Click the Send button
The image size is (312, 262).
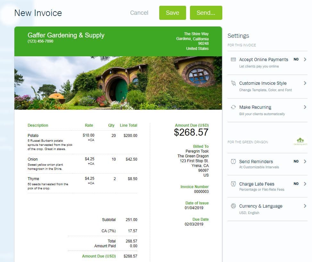[206, 13]
